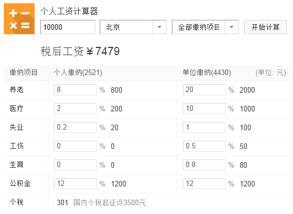Click the 工伤 personal percentage field
This screenshot has height=214, width=293.
tap(75, 146)
